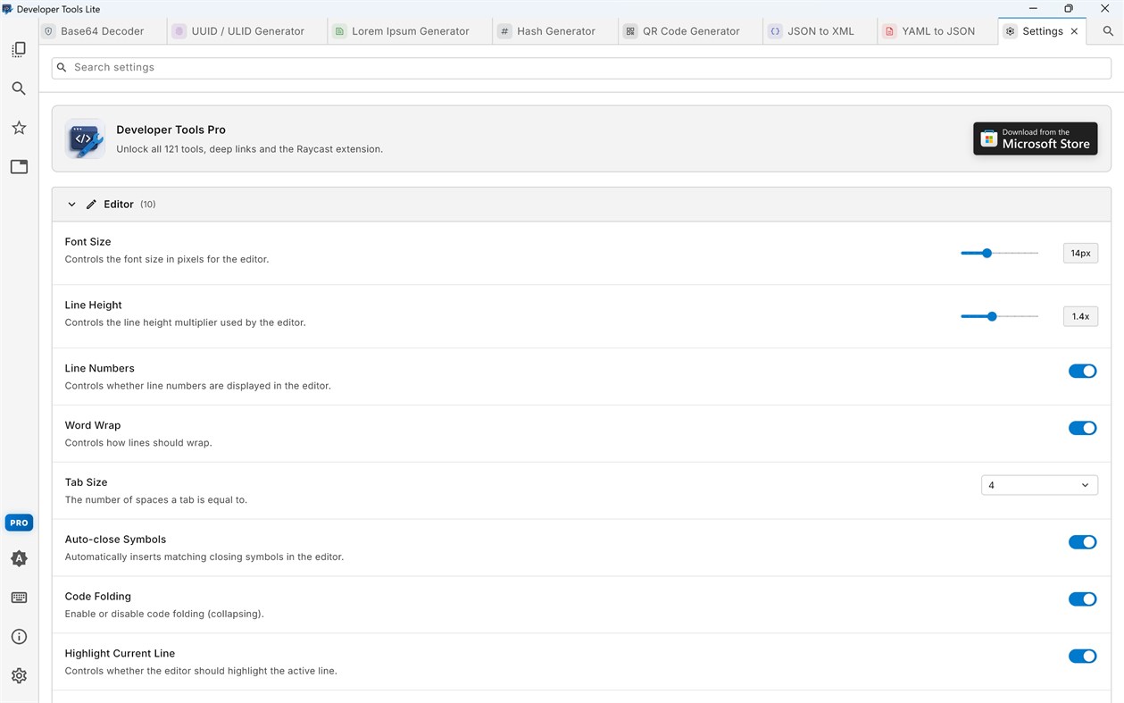Click the UUID / ULID Generator tab icon

pos(179,31)
